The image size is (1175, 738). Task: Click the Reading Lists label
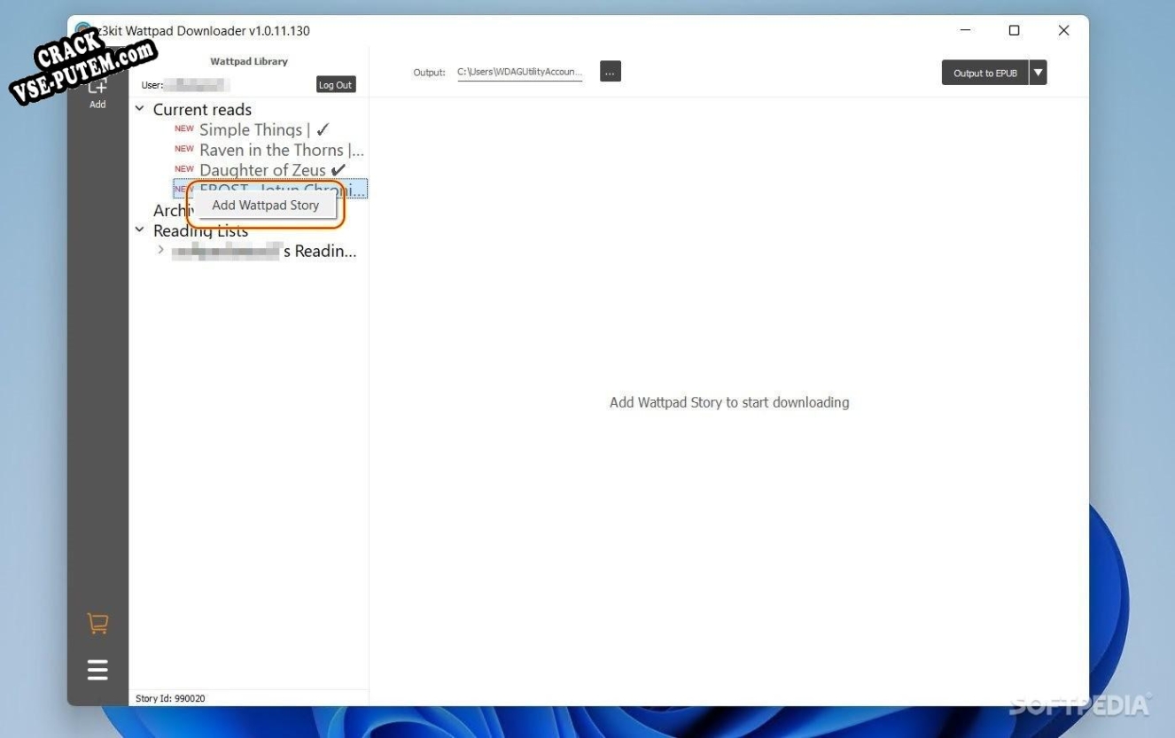[200, 230]
